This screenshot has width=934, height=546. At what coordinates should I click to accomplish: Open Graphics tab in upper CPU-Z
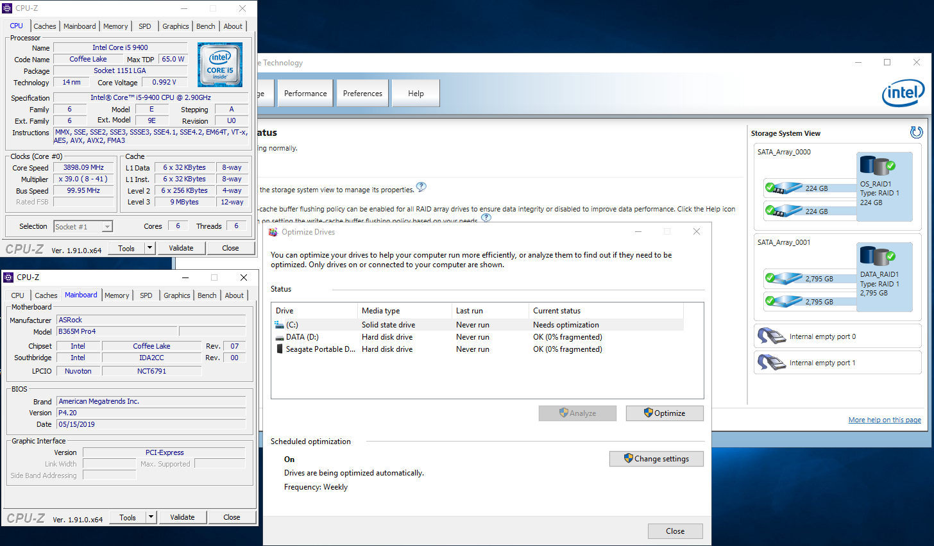(176, 26)
